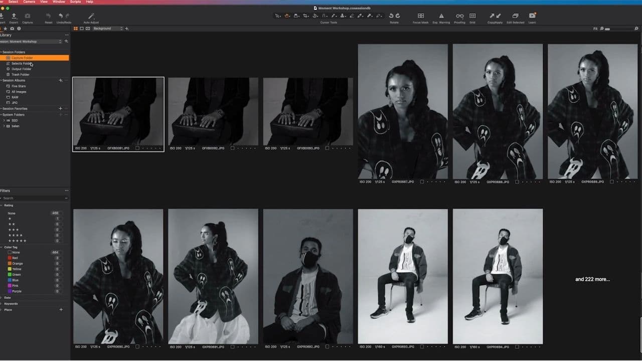
Task: Click the plus icon next to Background dropdown
Action: click(x=126, y=29)
